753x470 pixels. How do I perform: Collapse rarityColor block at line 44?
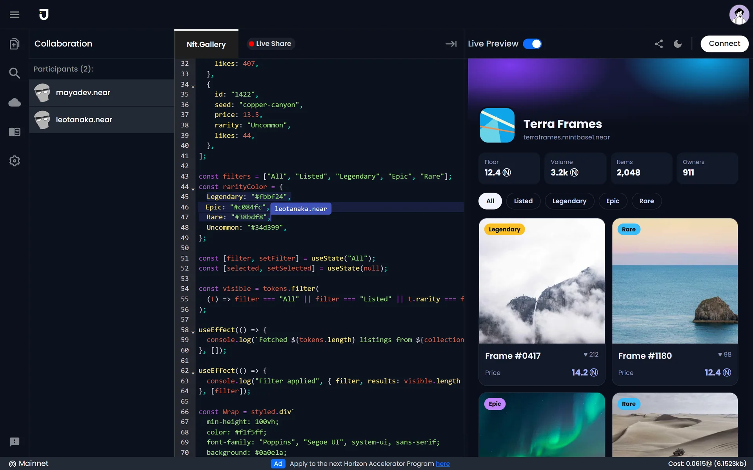coord(193,189)
